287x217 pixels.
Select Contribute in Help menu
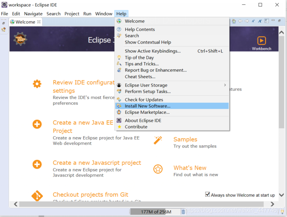(x=172, y=127)
